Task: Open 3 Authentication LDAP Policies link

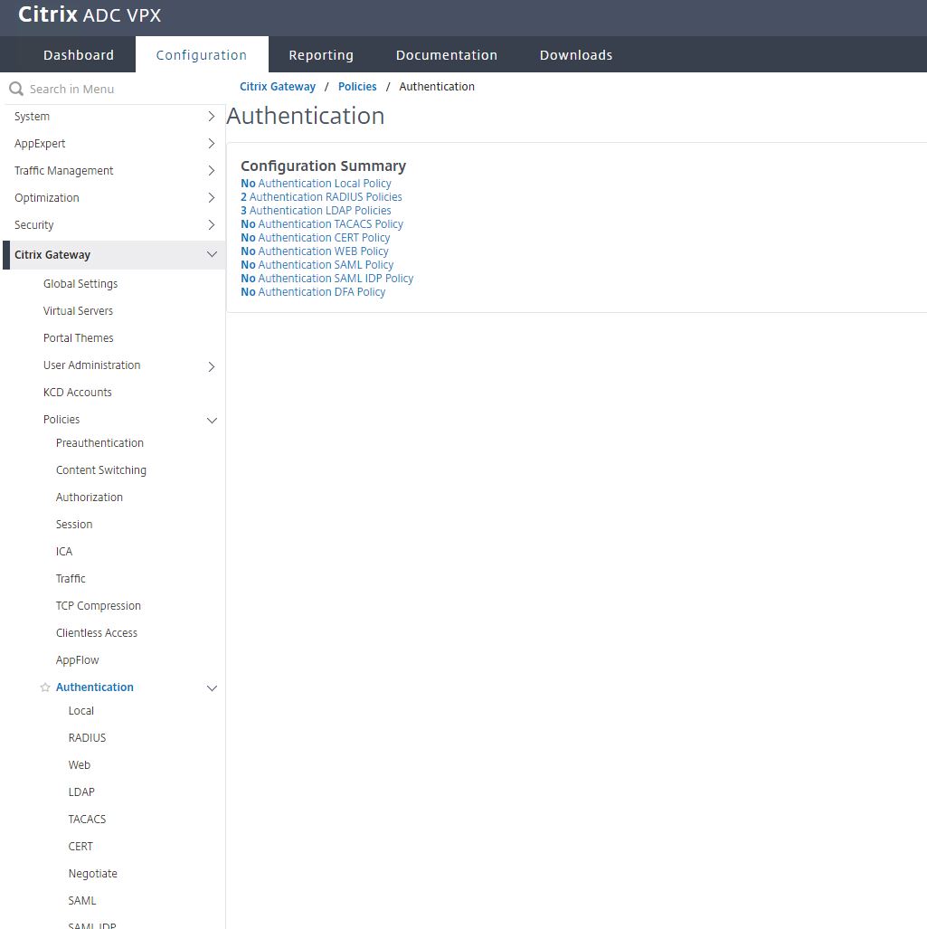Action: tap(316, 211)
